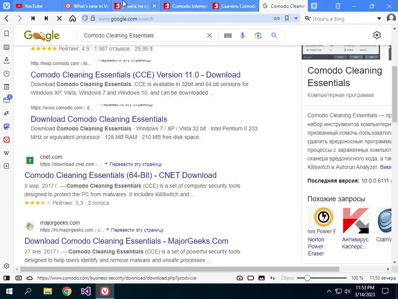This screenshot has height=299, width=398.
Task: Open Google virtual keyboard
Action: point(228,35)
